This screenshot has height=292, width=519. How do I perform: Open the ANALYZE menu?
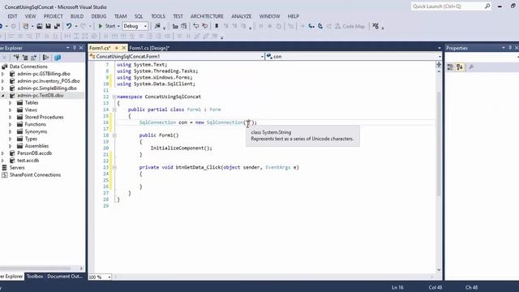(x=242, y=16)
